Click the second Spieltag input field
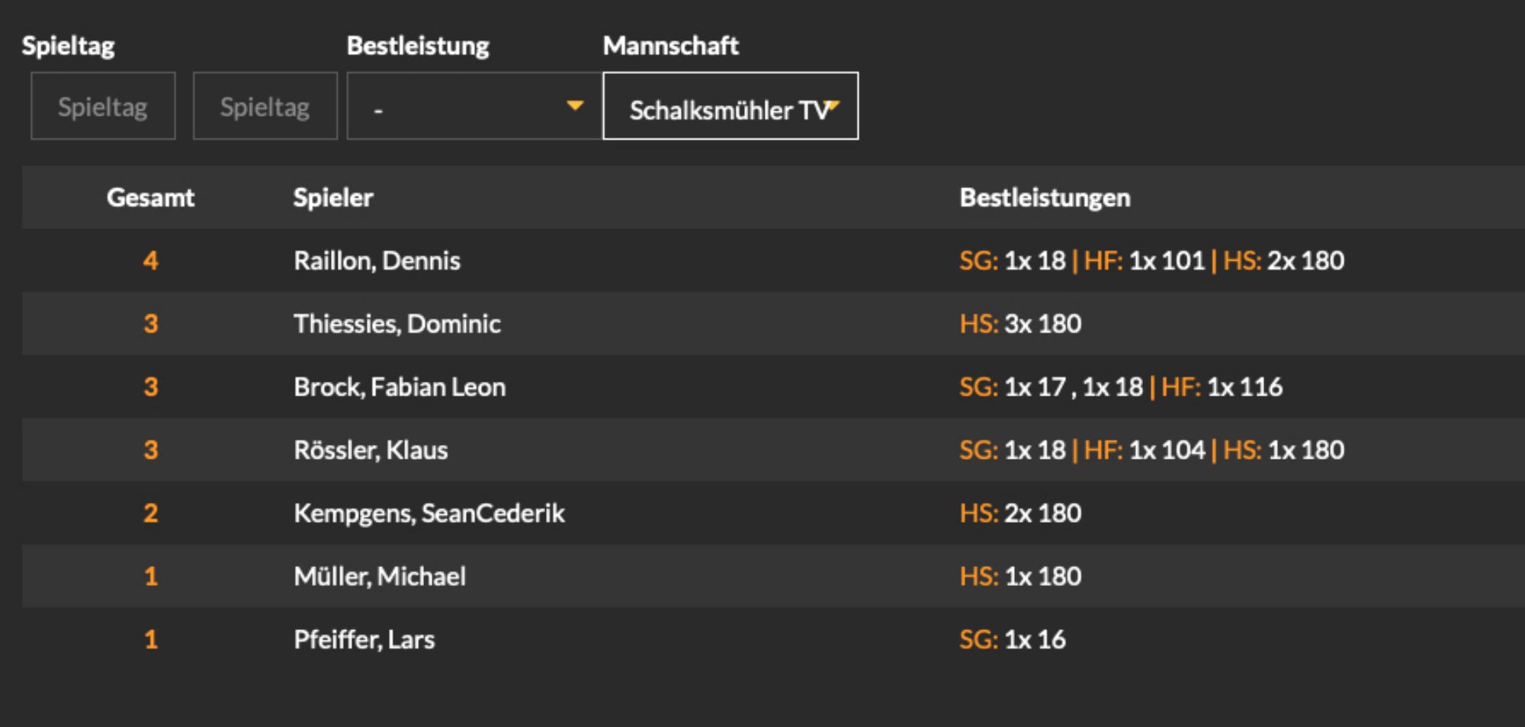This screenshot has width=1525, height=727. point(265,106)
